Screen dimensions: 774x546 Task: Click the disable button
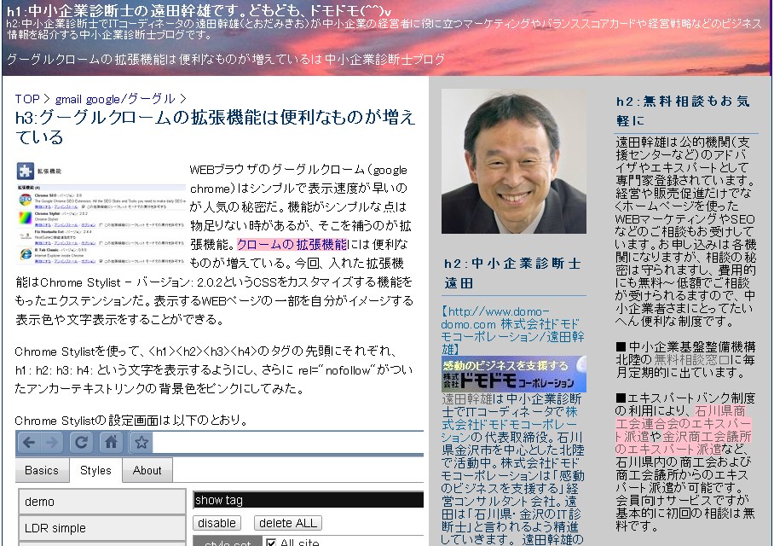[x=217, y=523]
